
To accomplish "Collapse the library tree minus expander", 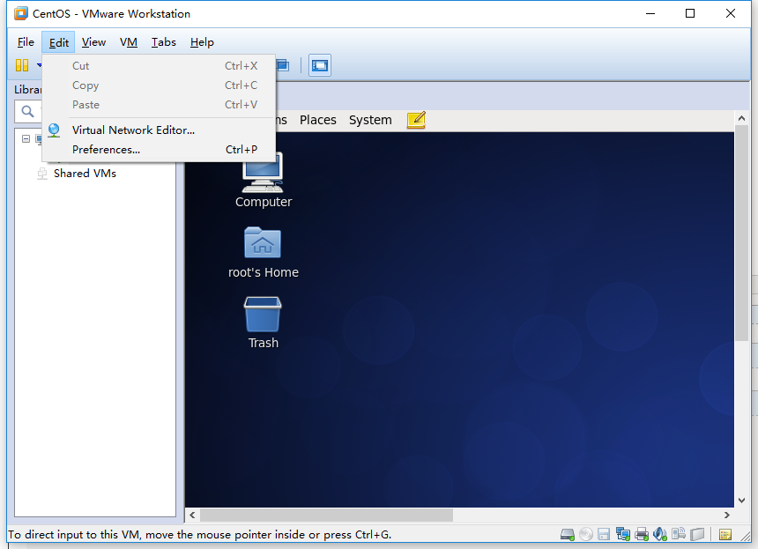I will [x=26, y=138].
